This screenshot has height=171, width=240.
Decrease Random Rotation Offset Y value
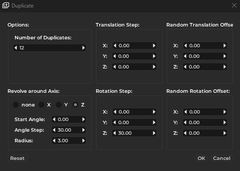click(185, 122)
